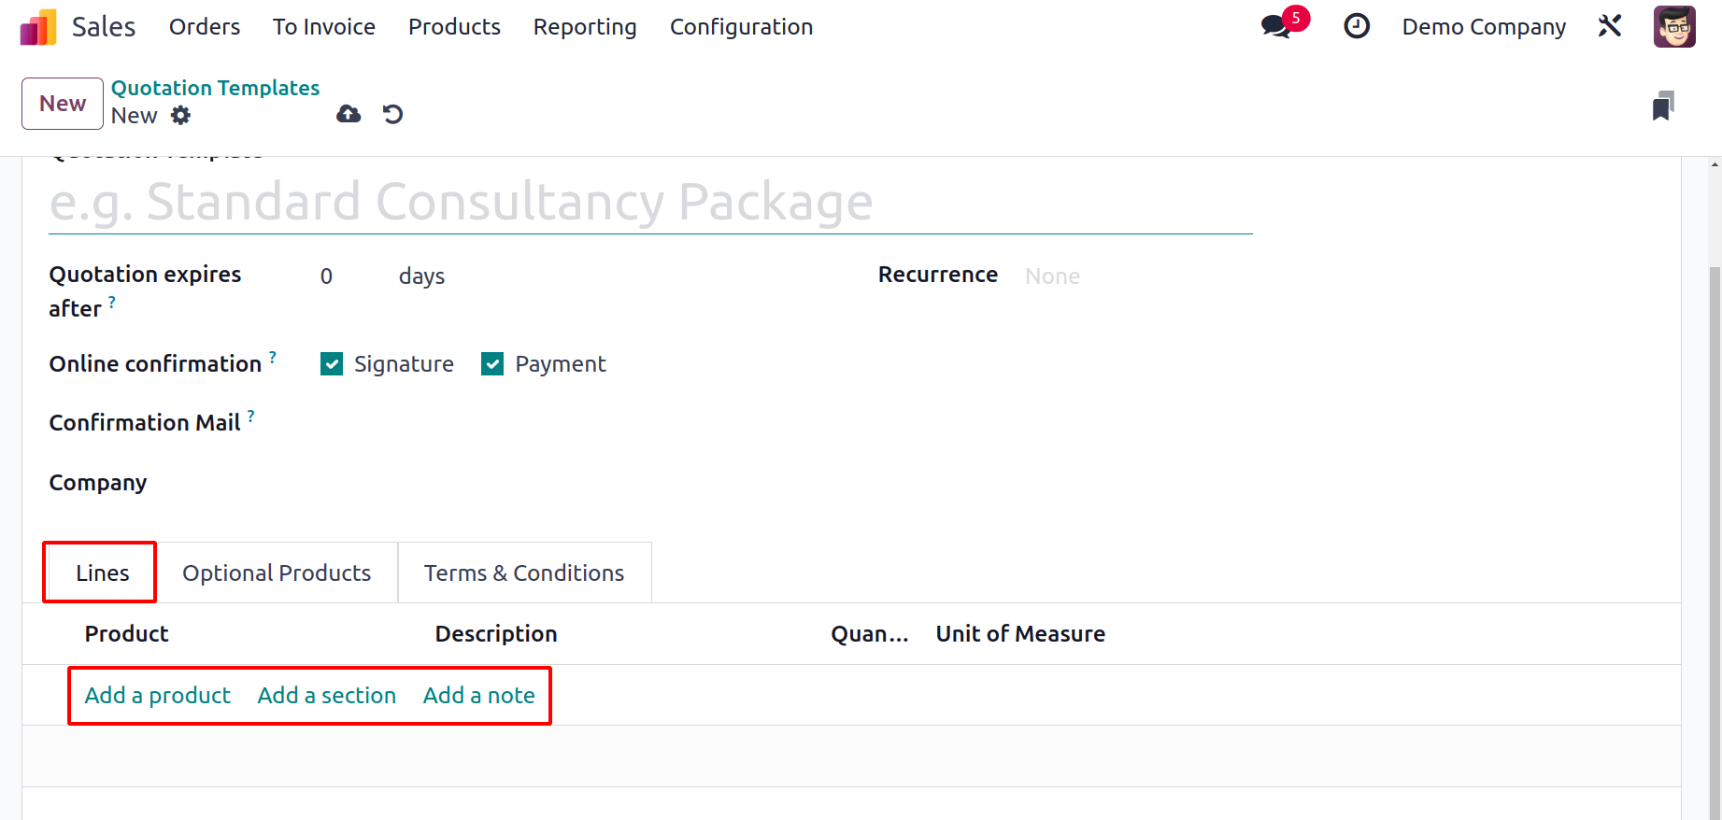Switch to the Optional Products tab

point(277,573)
